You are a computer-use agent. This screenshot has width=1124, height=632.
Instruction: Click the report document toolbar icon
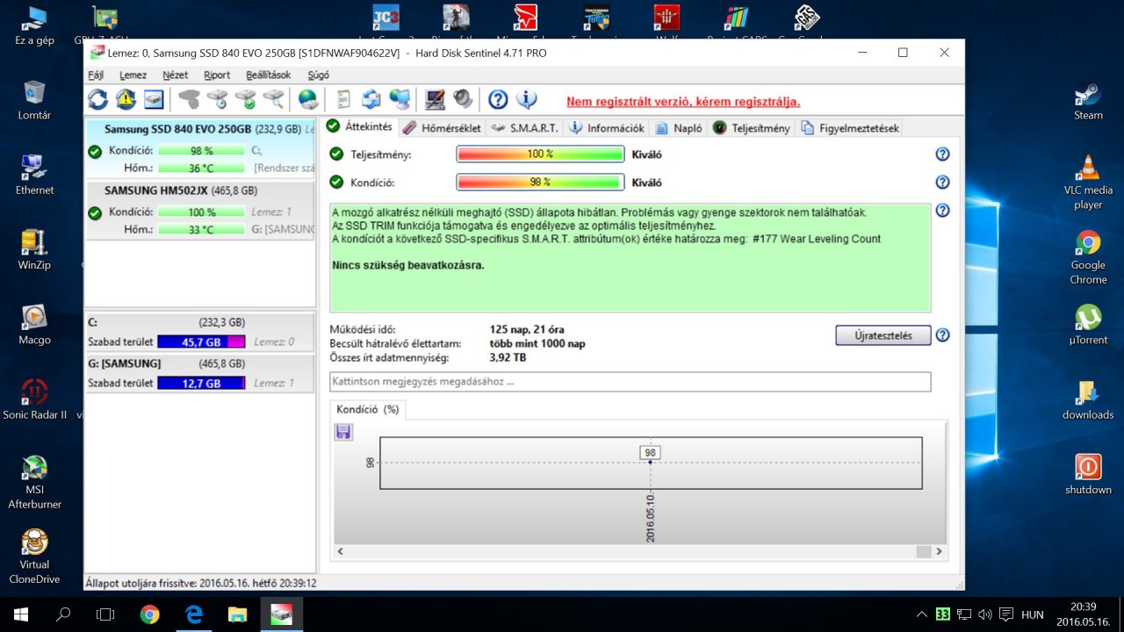343,99
